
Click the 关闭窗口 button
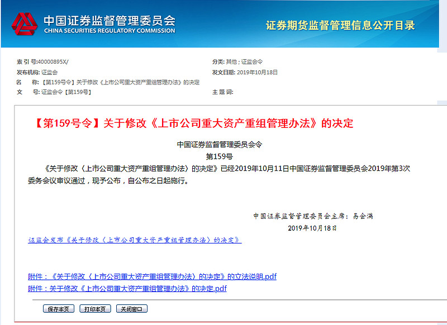click(x=131, y=309)
